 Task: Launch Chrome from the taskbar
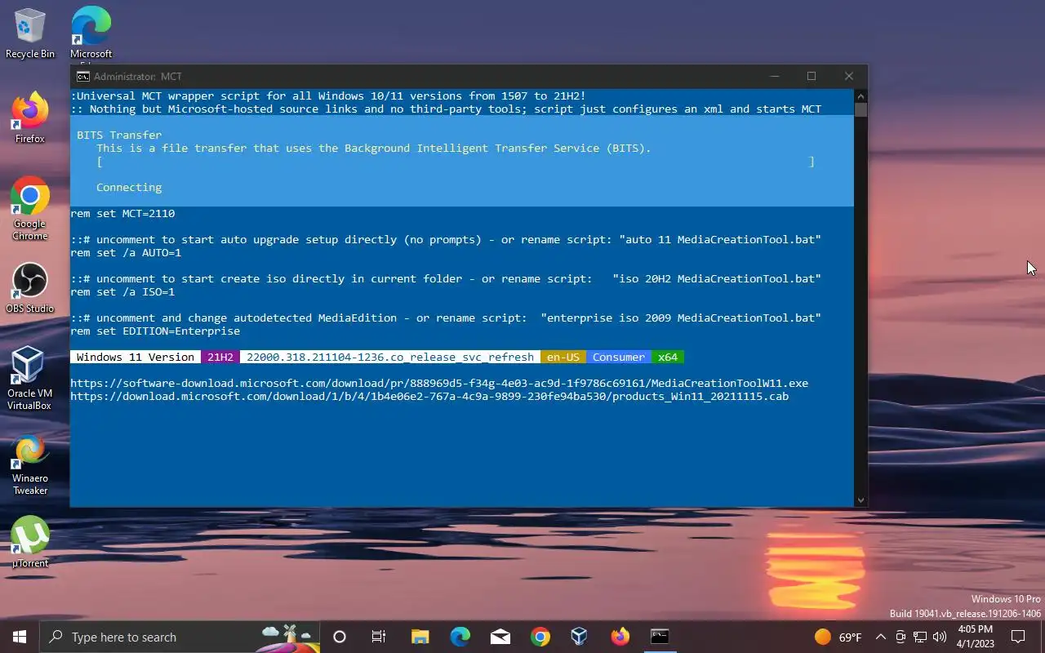(540, 637)
